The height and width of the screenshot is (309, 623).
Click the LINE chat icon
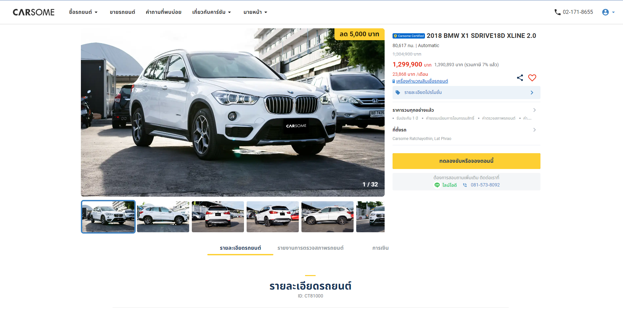[437, 185]
